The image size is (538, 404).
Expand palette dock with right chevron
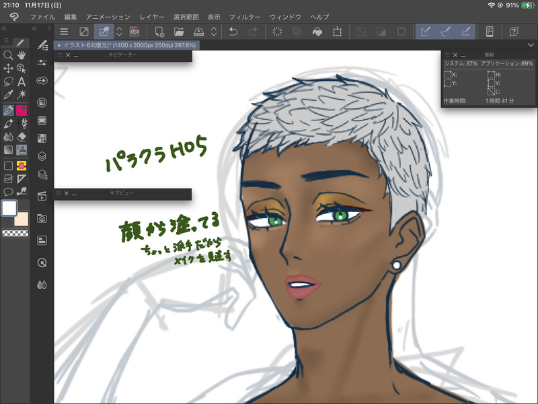[x=49, y=28]
